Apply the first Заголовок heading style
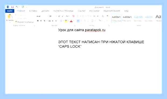Image resolution: width=167 pixels, height=99 pixels. [x=138, y=18]
